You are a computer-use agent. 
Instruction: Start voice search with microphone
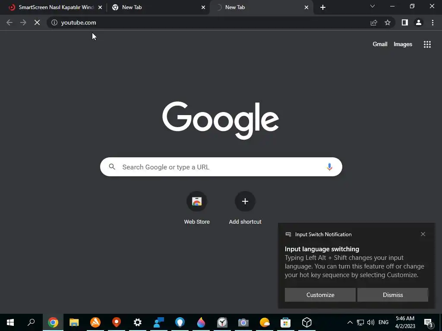coord(329,167)
